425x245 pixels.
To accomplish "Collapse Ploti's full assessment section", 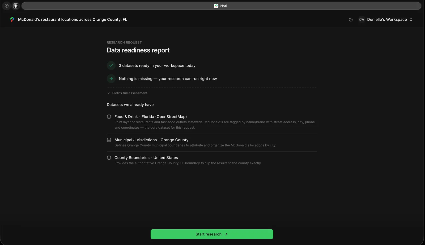I will click(127, 93).
